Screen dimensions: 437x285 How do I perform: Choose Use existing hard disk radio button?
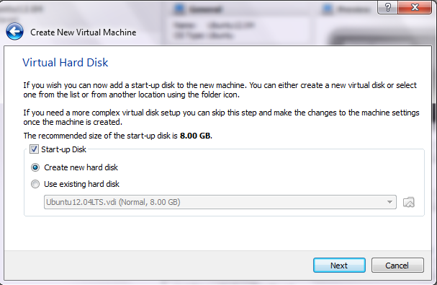(35, 184)
